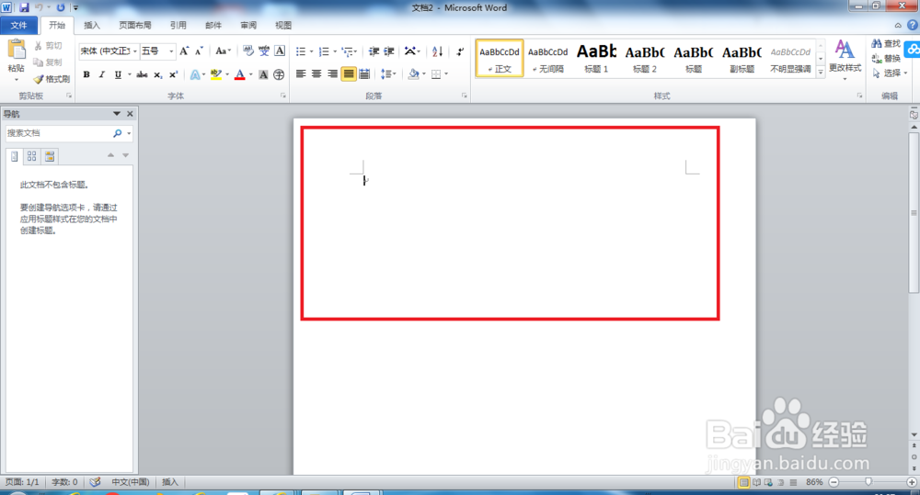The width and height of the screenshot is (920, 495).
Task: Apply Subscript formatting
Action: [158, 74]
